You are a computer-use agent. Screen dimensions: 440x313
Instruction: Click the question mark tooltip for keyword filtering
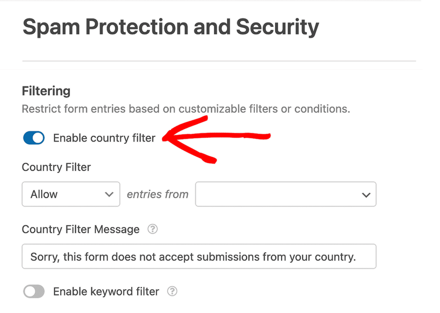(x=172, y=291)
